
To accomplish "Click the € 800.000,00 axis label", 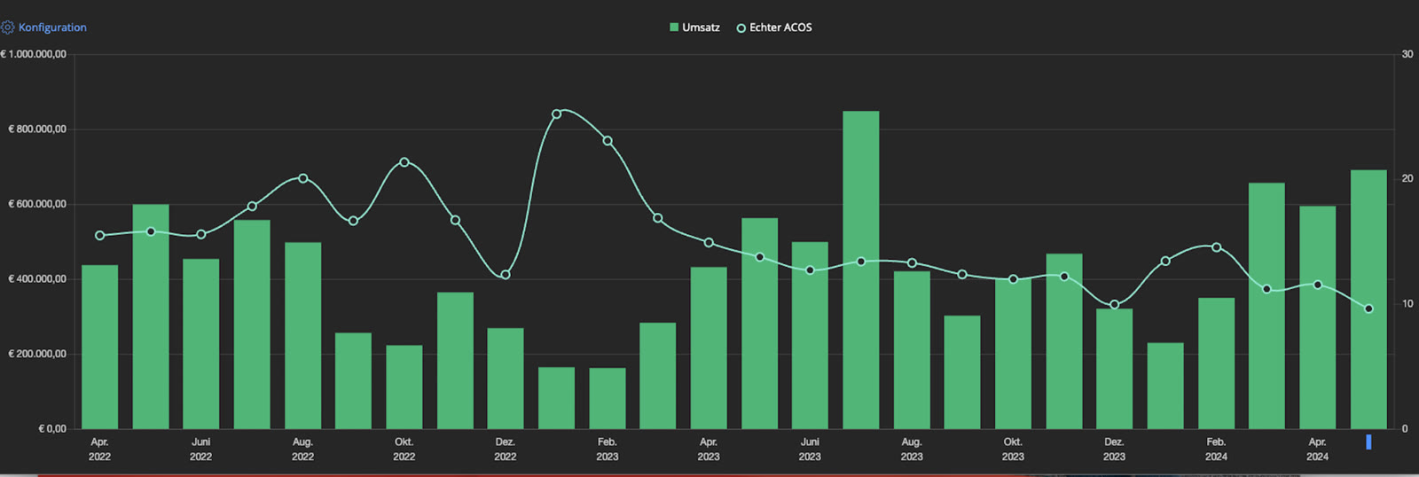I will [x=37, y=129].
